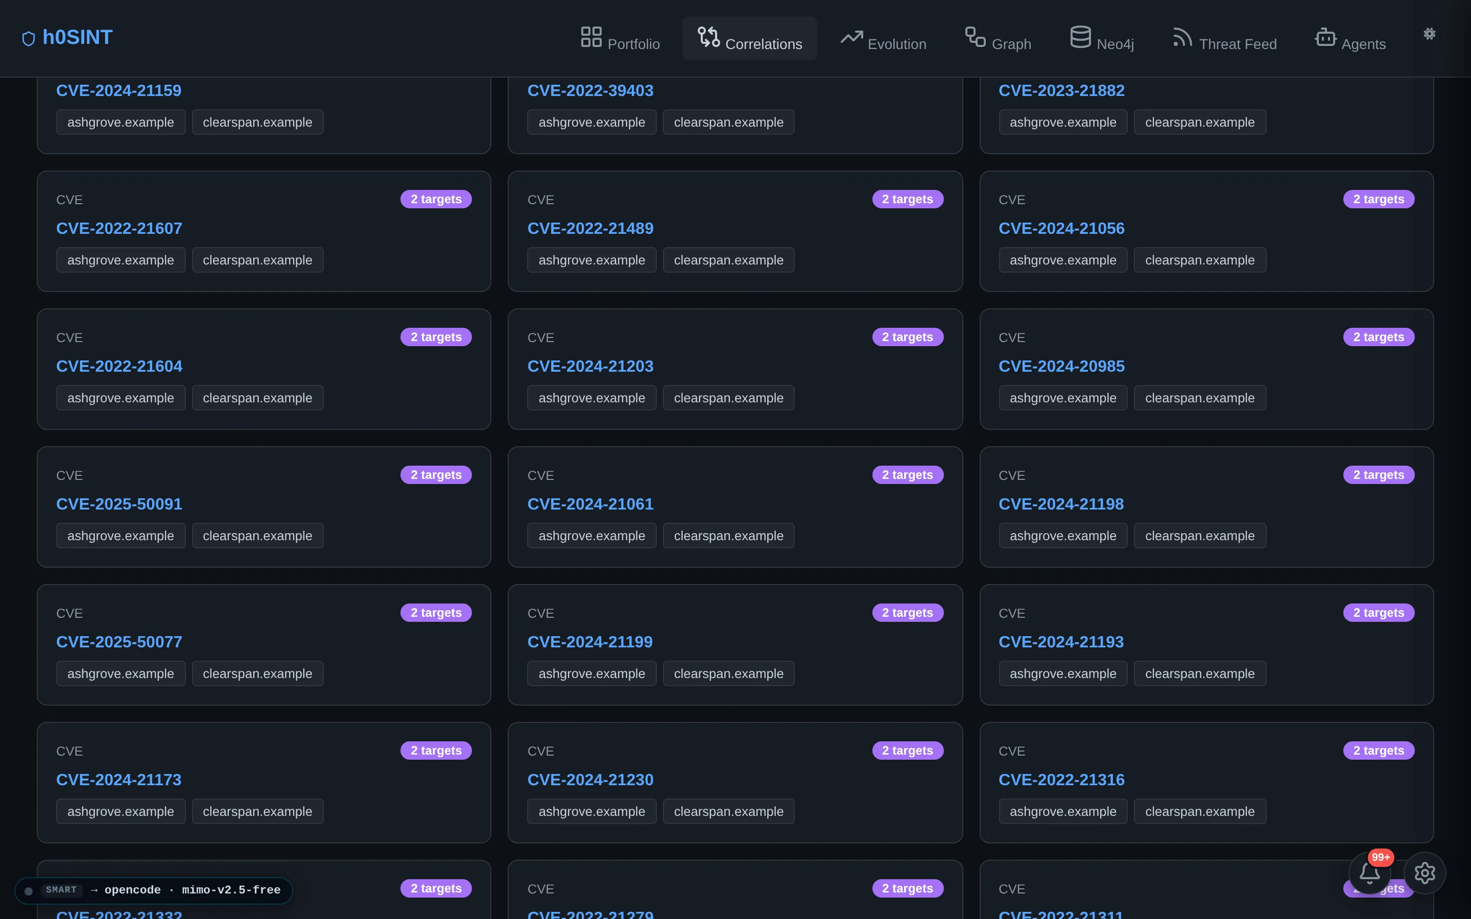
Task: Click the Neo4j database icon
Action: click(x=1080, y=36)
